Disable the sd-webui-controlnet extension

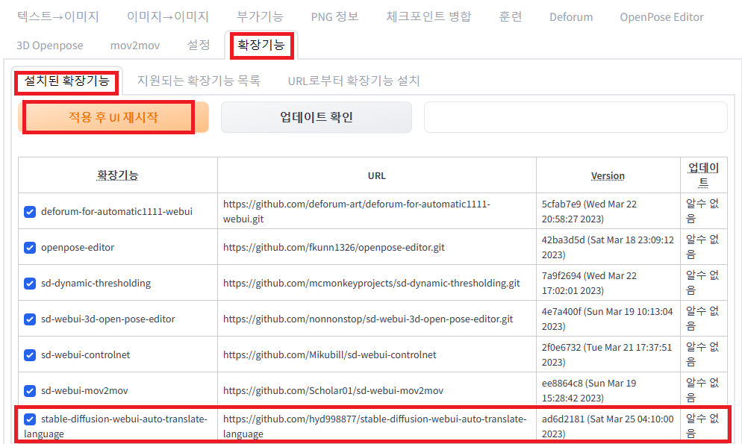coord(30,355)
